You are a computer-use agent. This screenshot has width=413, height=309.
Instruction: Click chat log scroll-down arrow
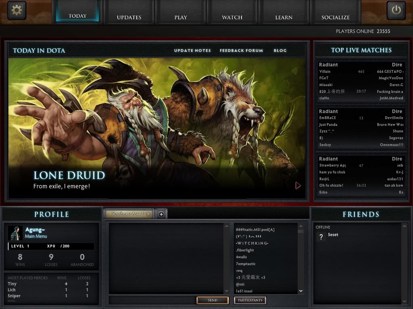point(227,291)
